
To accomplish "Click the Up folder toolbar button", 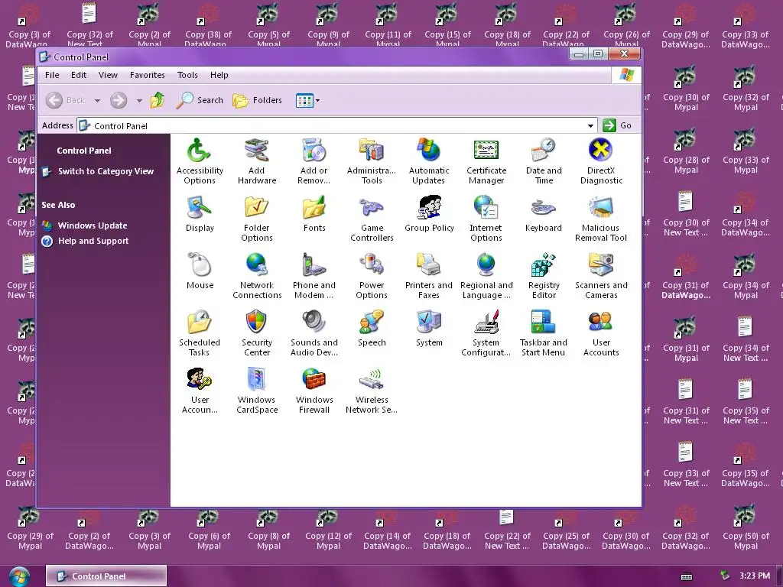I will pyautogui.click(x=158, y=100).
